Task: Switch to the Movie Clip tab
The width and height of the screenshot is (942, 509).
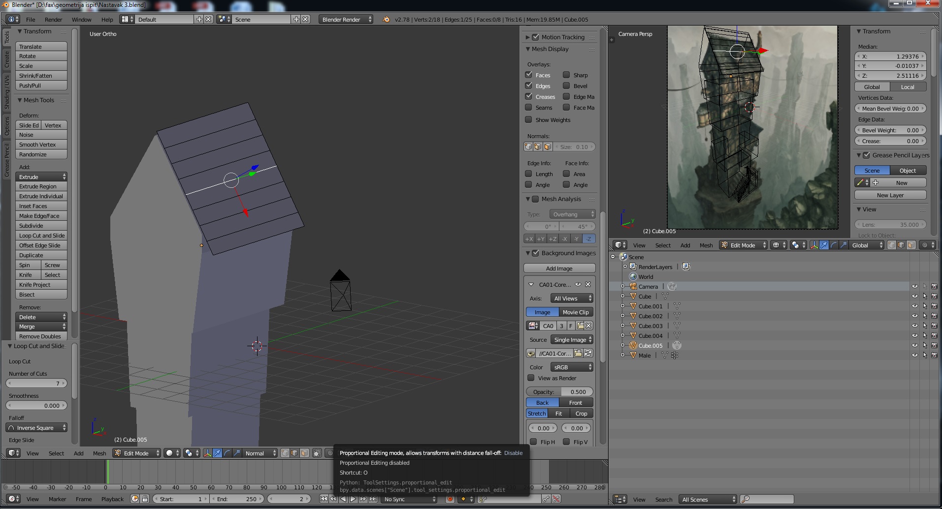Action: [x=576, y=312]
